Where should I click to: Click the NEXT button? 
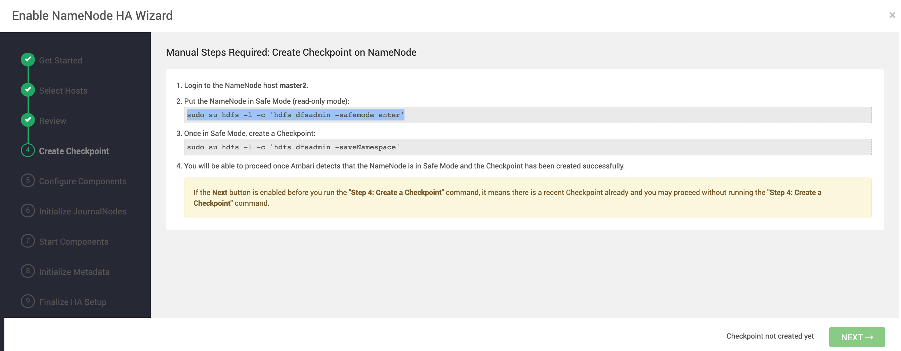click(x=857, y=337)
